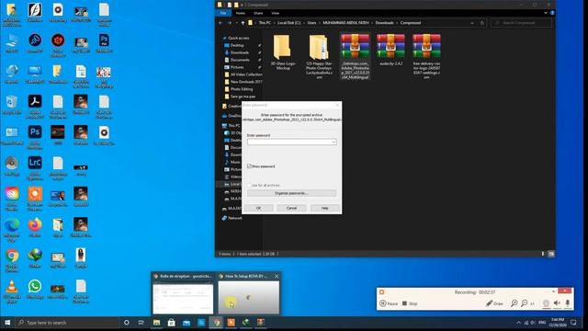
Task: Open Task View on the taskbar
Action: 141,323
